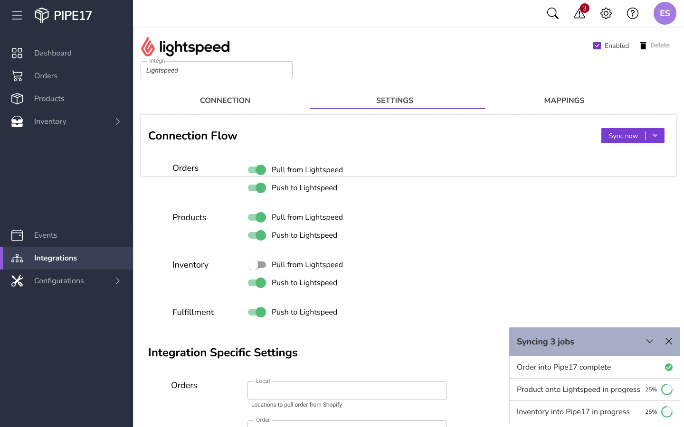Switch to the MAPPINGS tab
This screenshot has height=427, width=684.
coord(564,101)
